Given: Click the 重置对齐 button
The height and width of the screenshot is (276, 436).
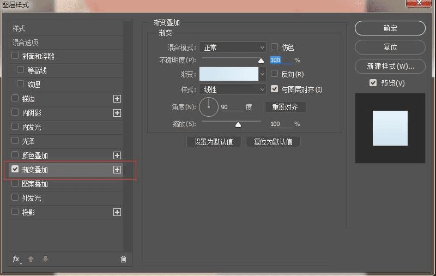Looking at the screenshot, I should tap(285, 107).
